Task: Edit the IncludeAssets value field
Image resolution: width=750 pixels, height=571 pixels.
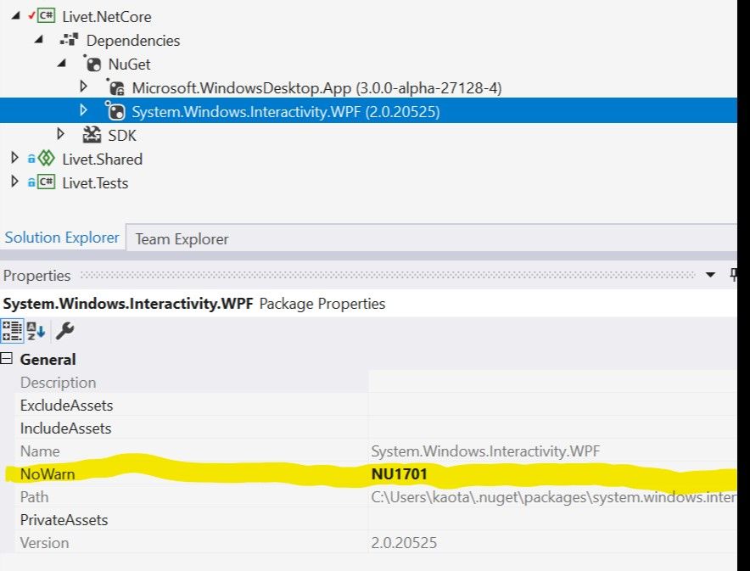Action: tap(553, 428)
